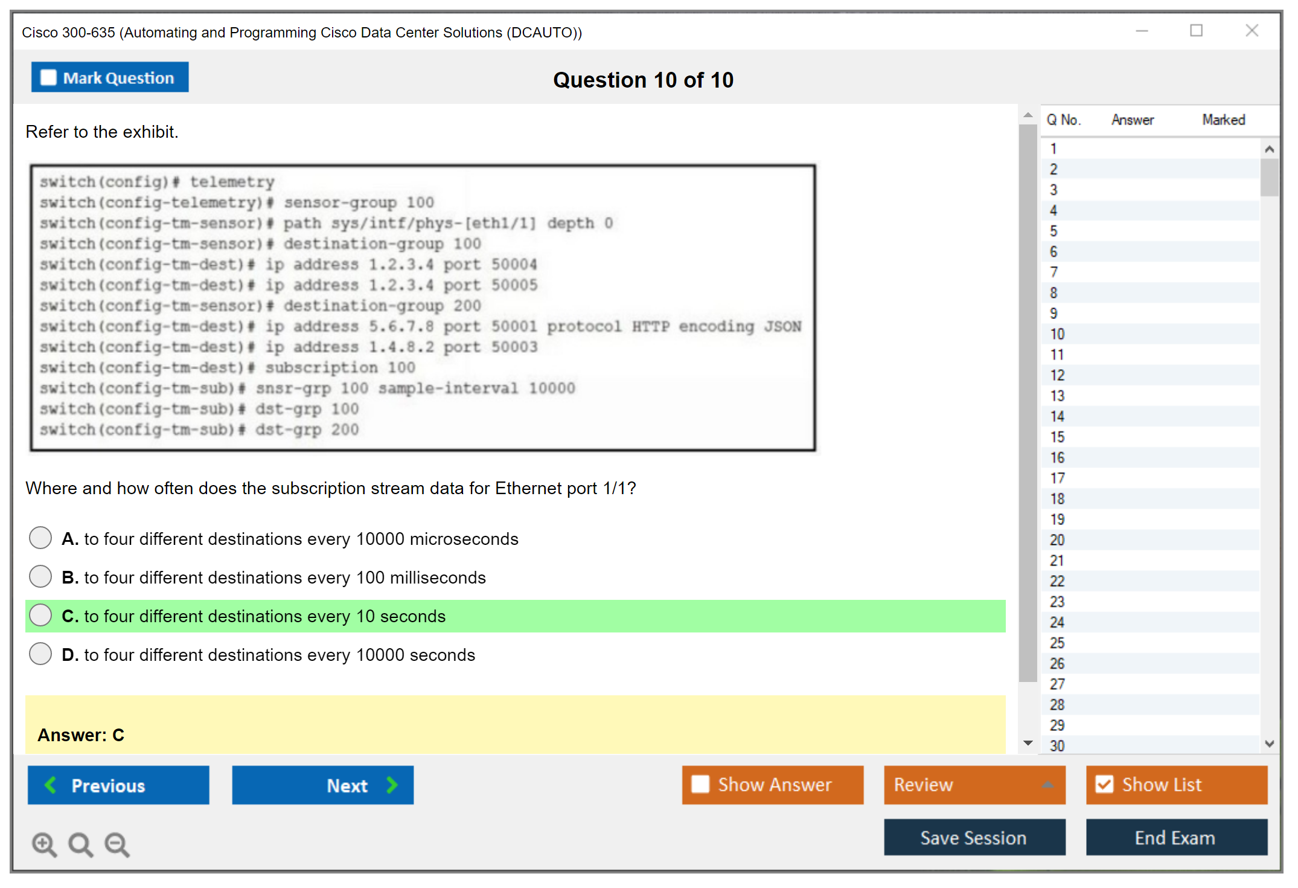The image size is (1298, 888).
Task: Select answer A, 10000 microseconds
Action: (x=40, y=538)
